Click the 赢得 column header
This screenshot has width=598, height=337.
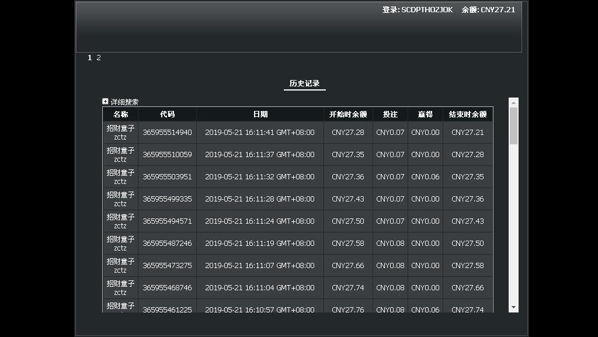coord(425,114)
